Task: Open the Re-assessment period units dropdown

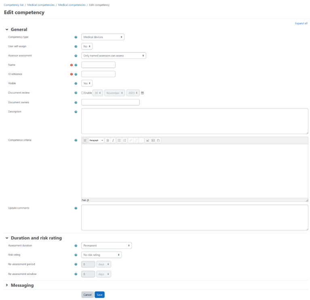Action: pos(104,264)
